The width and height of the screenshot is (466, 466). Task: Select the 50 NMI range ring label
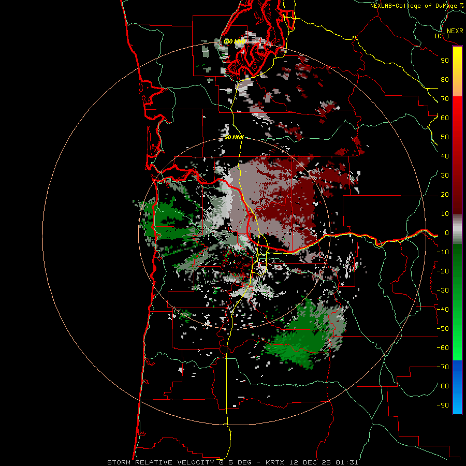(234, 137)
